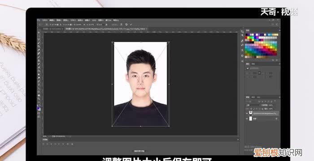Viewport: 314px width, 161px height.
Task: Create new swatch in Swatches panel
Action: point(273,60)
